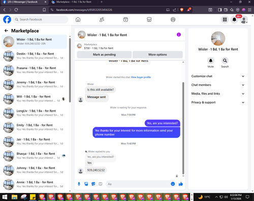Send a thumbs-up like
254x201 pixels.
click(x=181, y=184)
